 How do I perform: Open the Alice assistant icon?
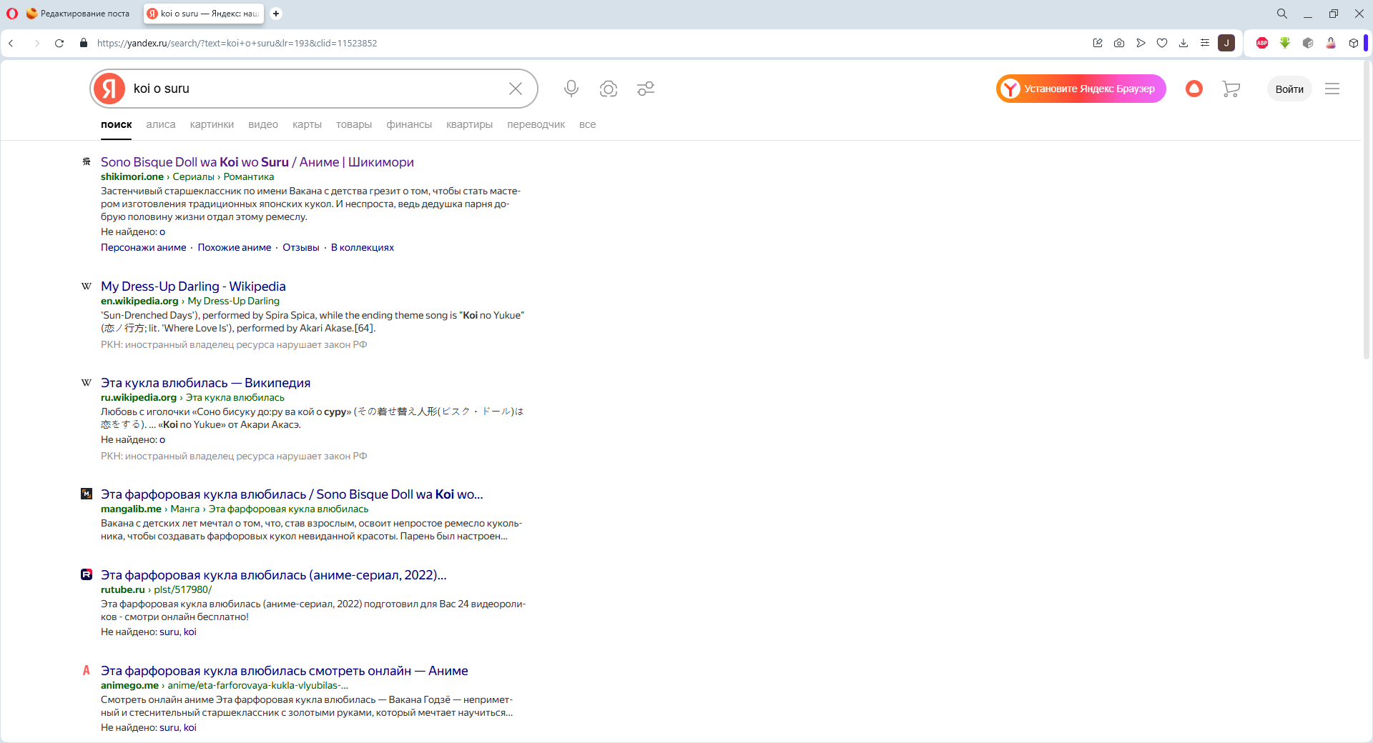click(x=1194, y=89)
